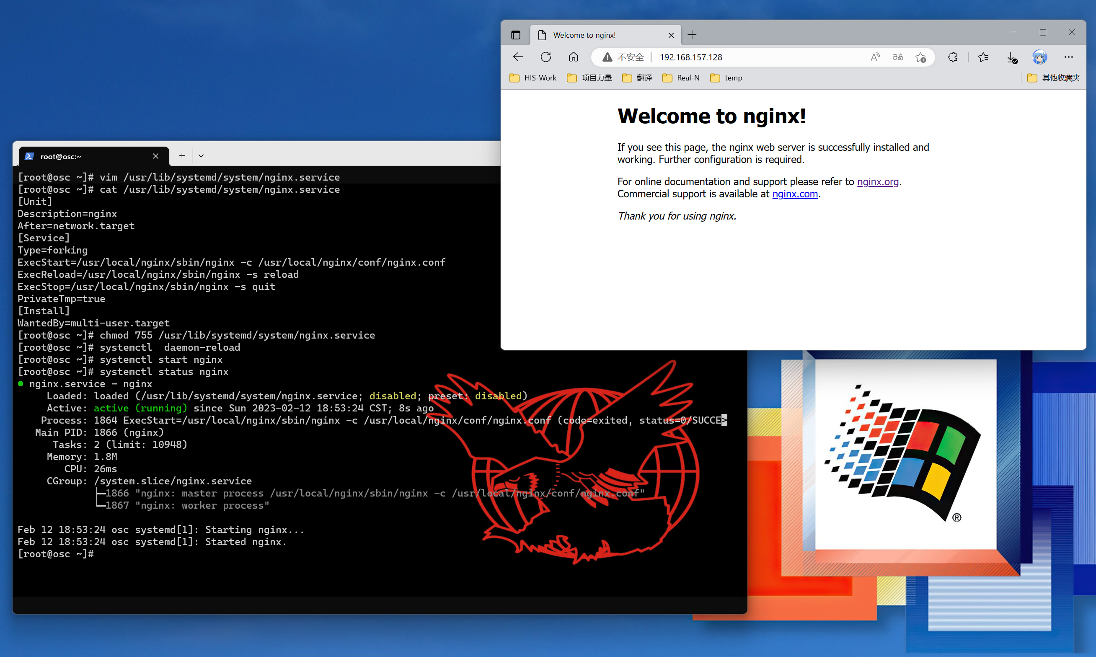The image size is (1096, 657).
Task: Switch to the root@osc:~ terminal tab
Action: click(84, 156)
